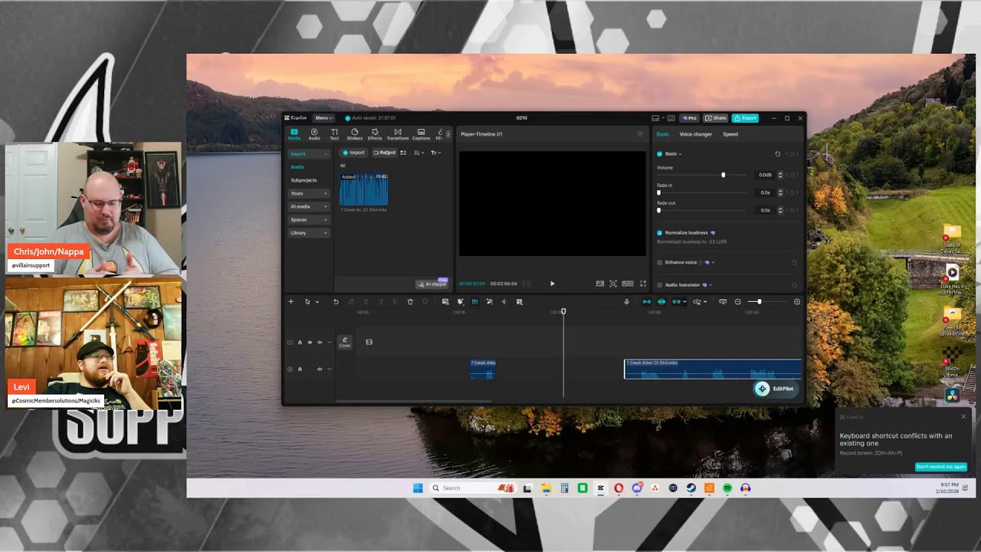Image resolution: width=981 pixels, height=552 pixels.
Task: Uncheck Normalize loudness
Action: tap(659, 233)
